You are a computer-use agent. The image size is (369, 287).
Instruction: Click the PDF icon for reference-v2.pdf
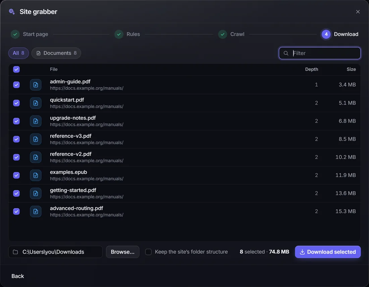[36, 157]
